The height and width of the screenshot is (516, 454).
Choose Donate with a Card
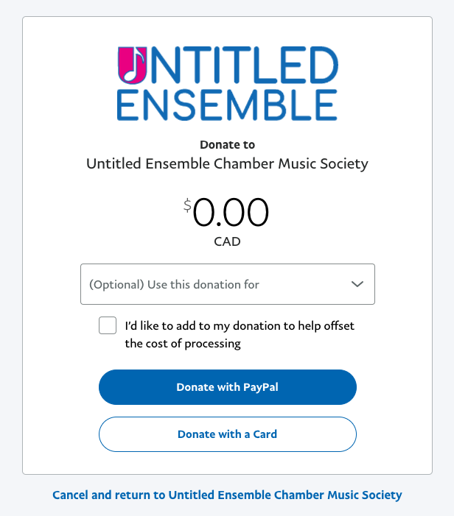point(227,434)
